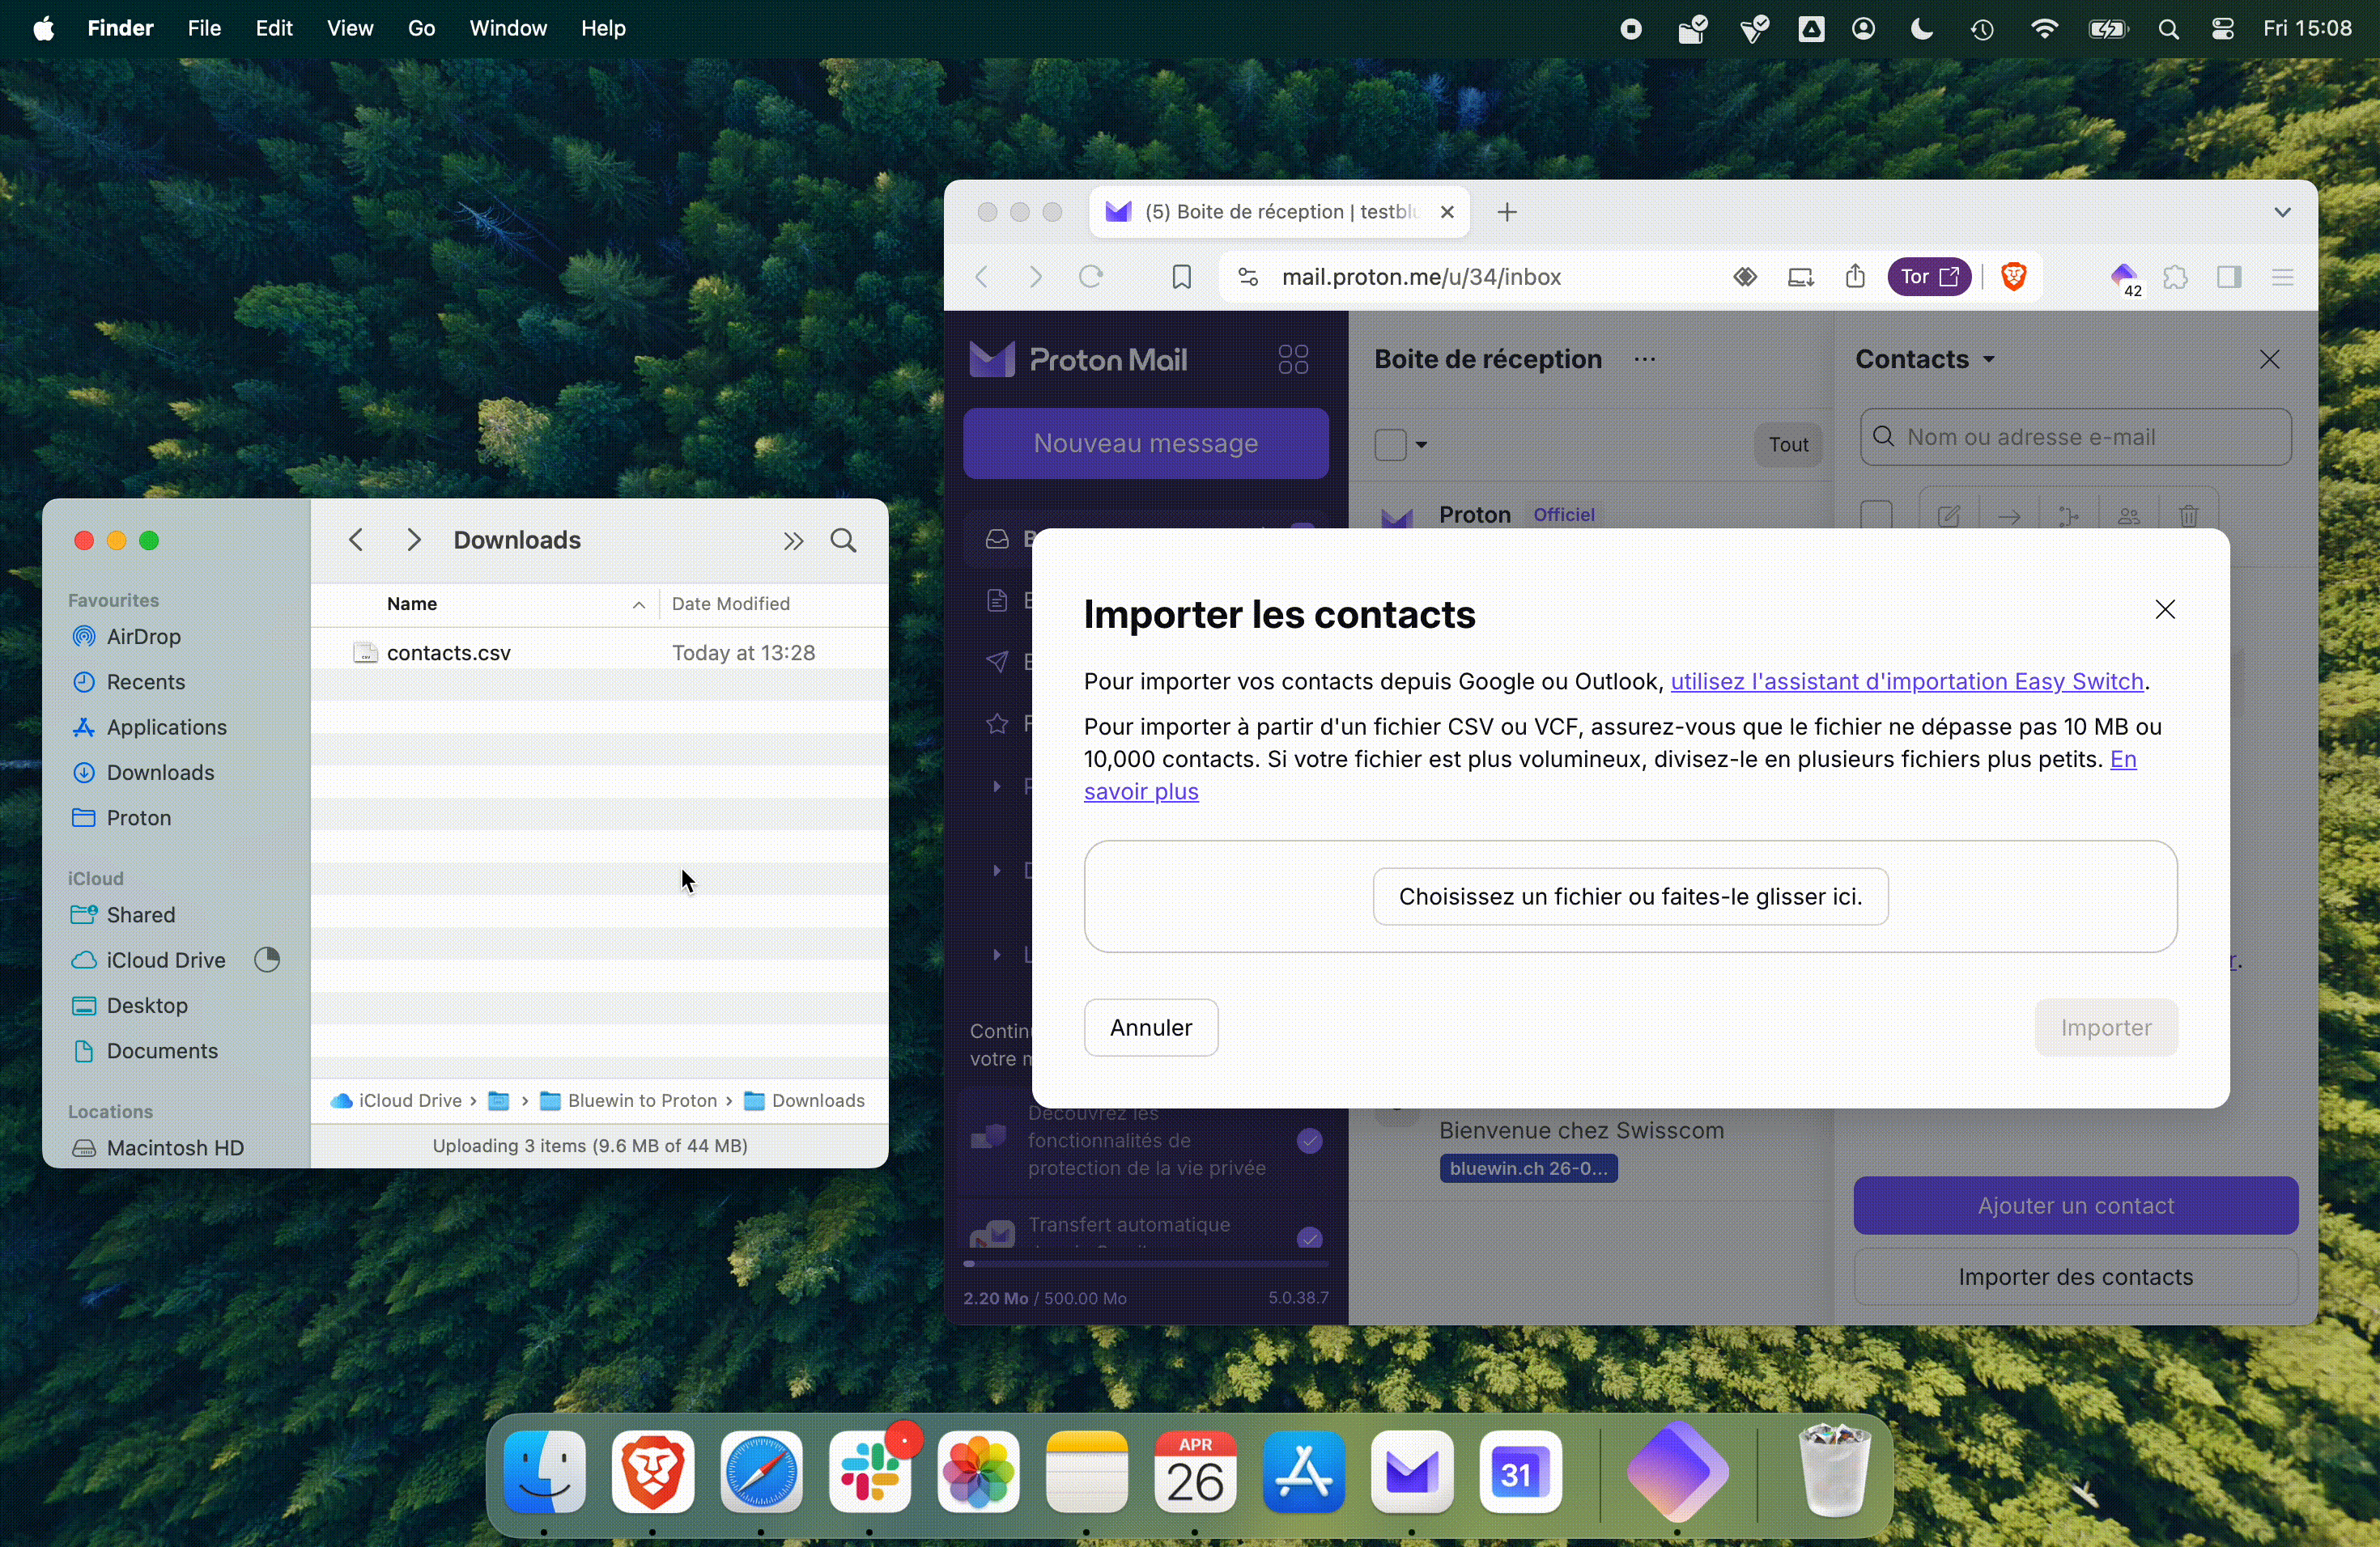Open the View menu in menu bar

[x=350, y=29]
